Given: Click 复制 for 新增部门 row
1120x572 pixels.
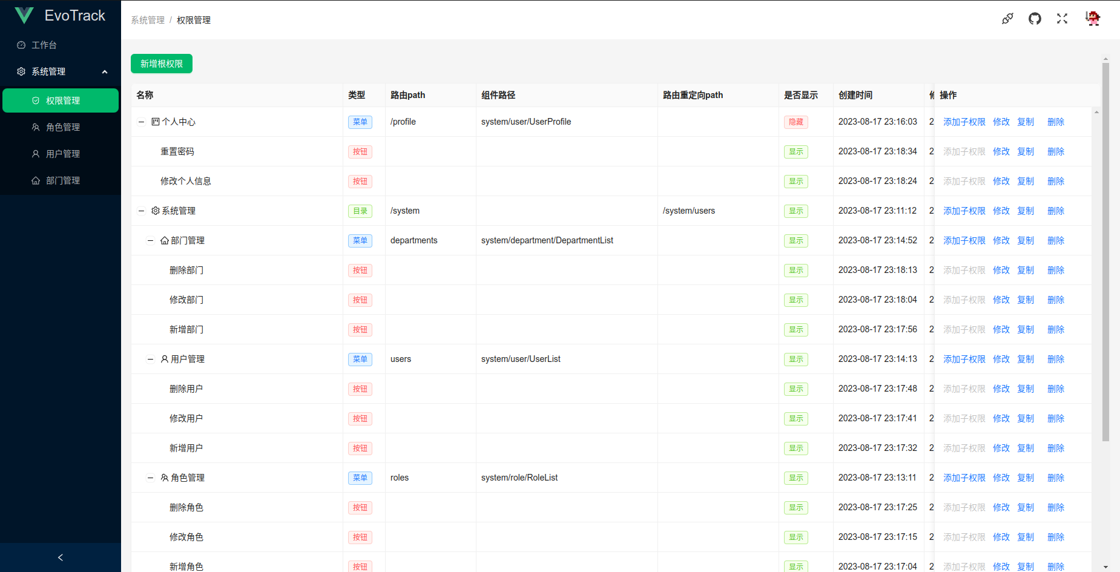Looking at the screenshot, I should click(1025, 329).
